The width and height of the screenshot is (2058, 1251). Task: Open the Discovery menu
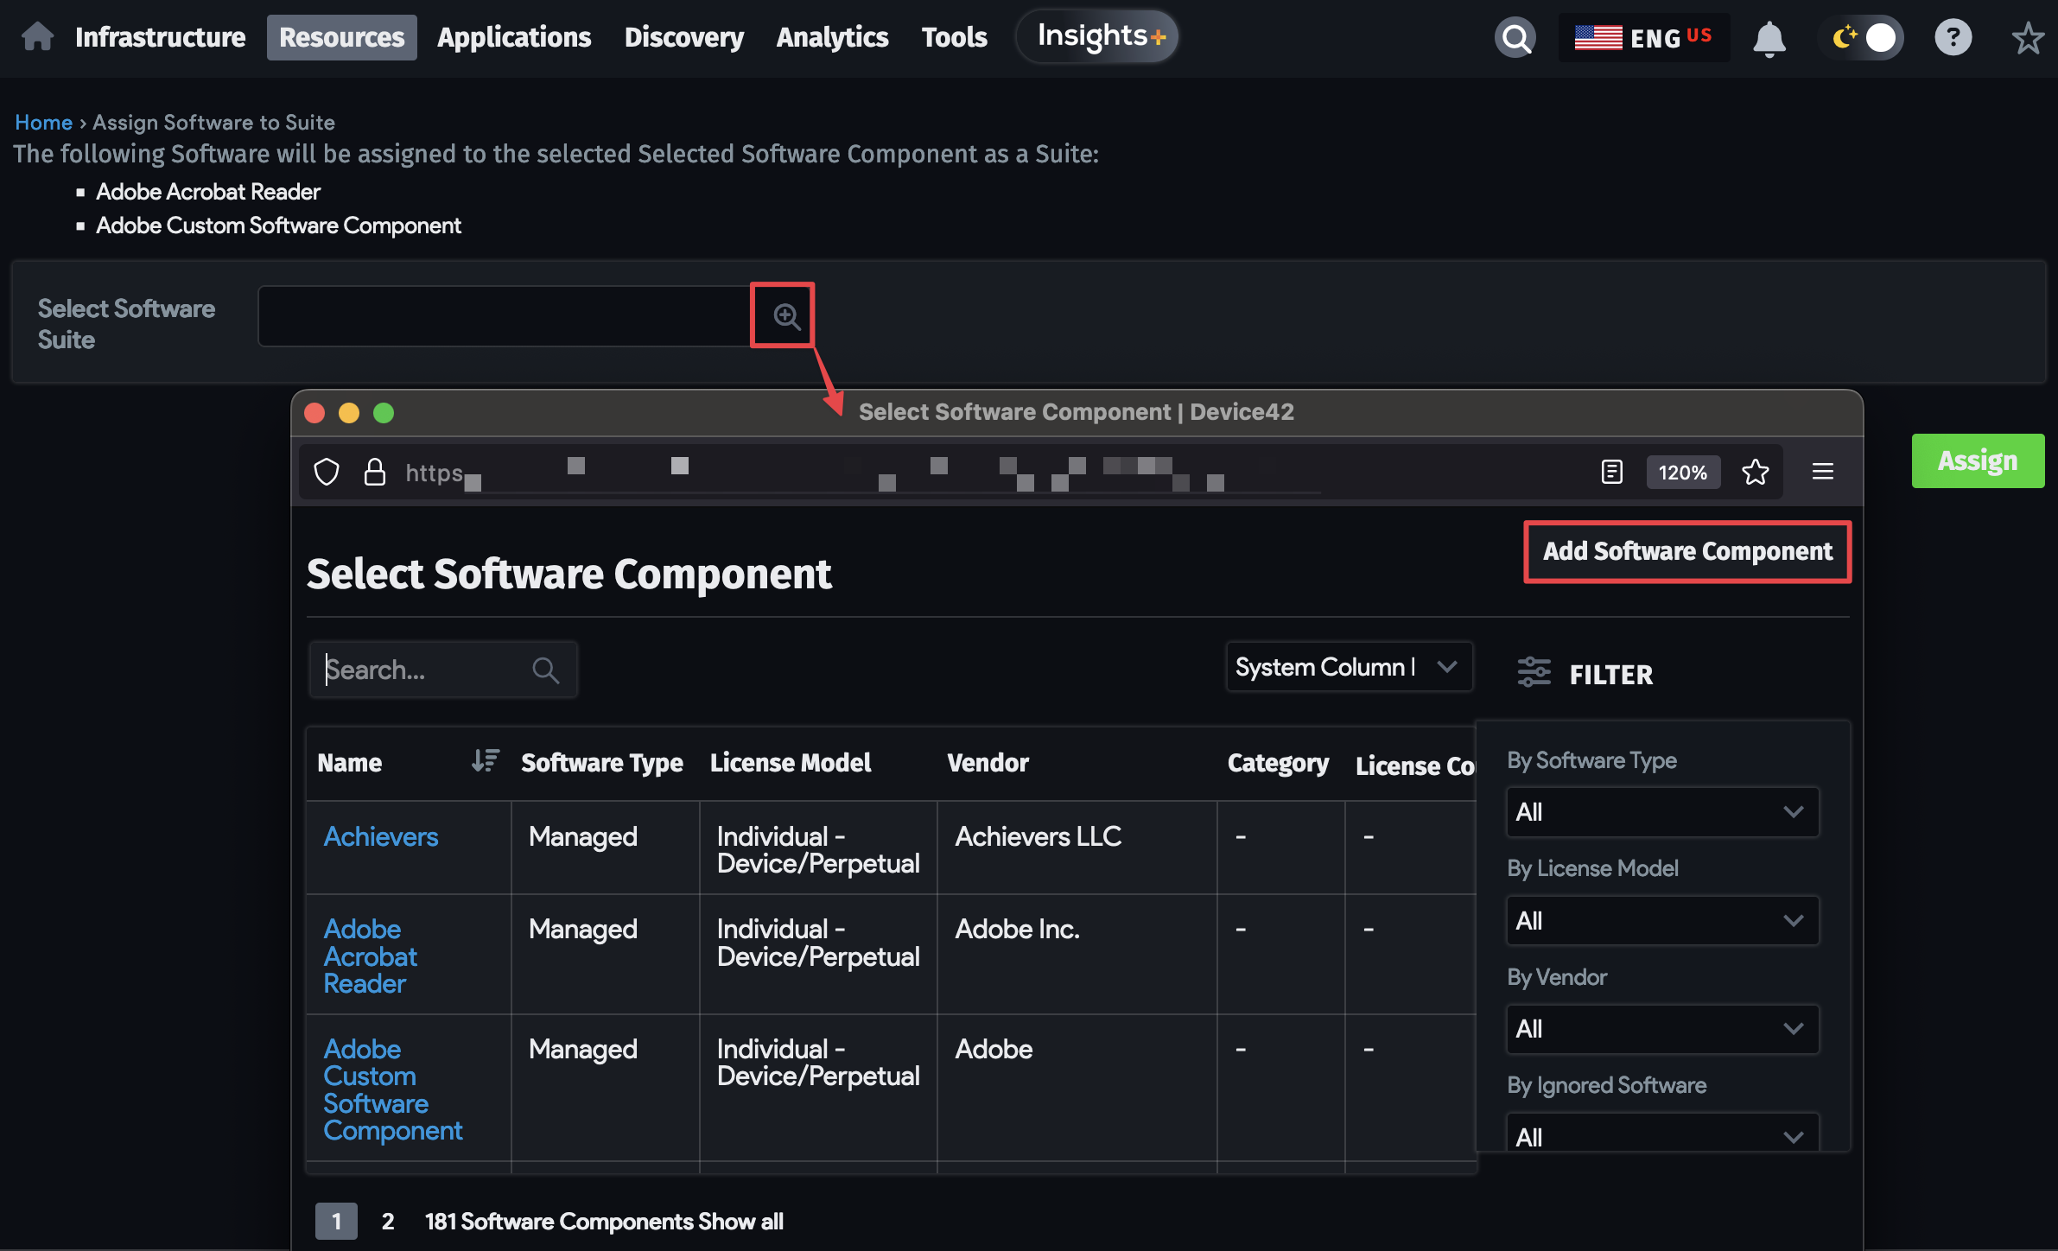pos(683,37)
